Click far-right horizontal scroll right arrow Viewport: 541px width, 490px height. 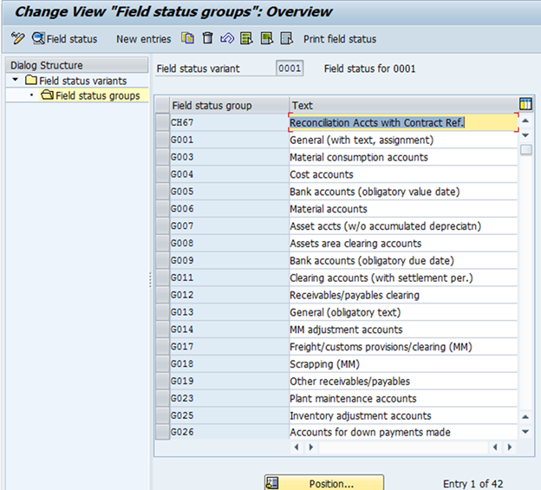click(x=510, y=448)
